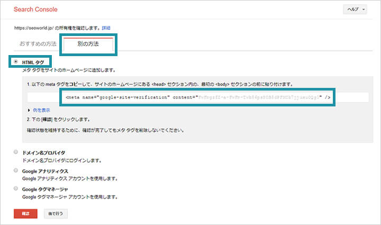
Task: Open the 詳細 link
Action: pyautogui.click(x=106, y=28)
